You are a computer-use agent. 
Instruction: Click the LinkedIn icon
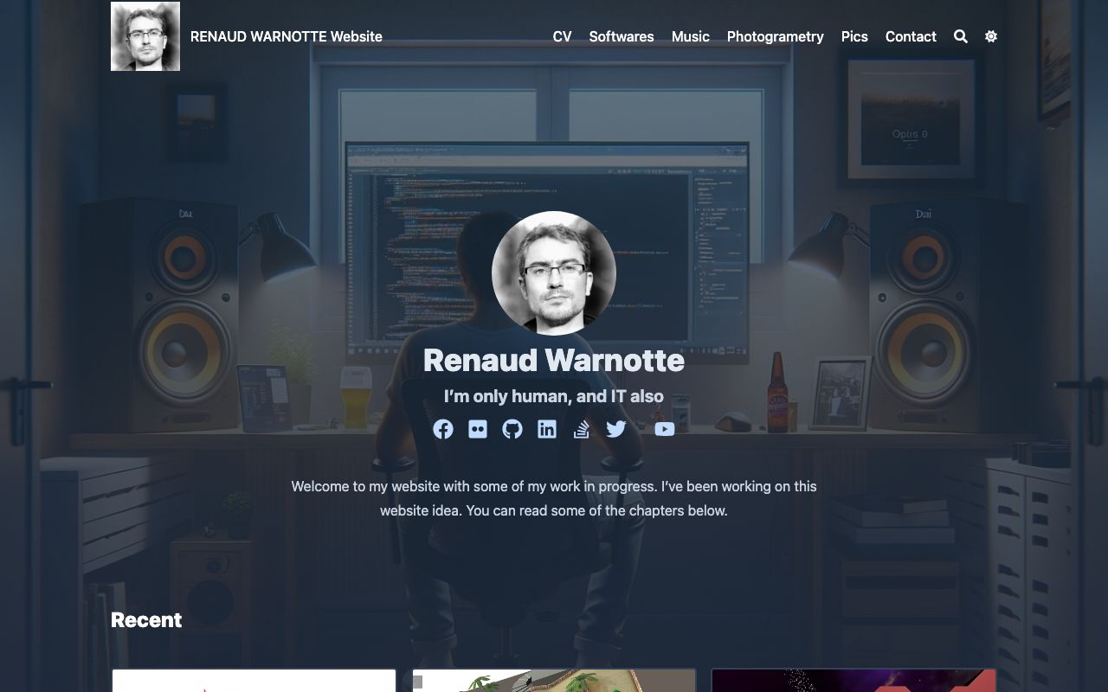(x=547, y=429)
